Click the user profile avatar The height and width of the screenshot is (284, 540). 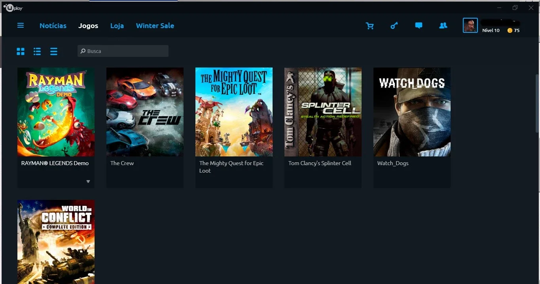(x=470, y=25)
